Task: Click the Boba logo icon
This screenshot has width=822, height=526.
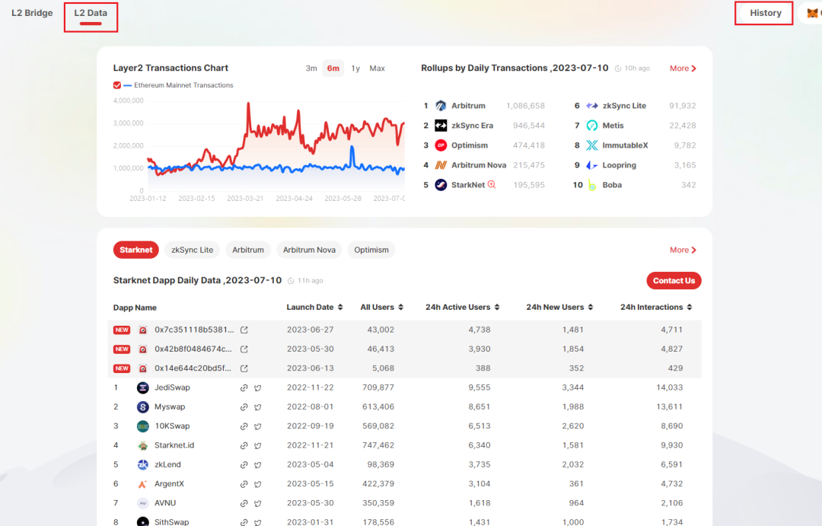Action: tap(592, 185)
